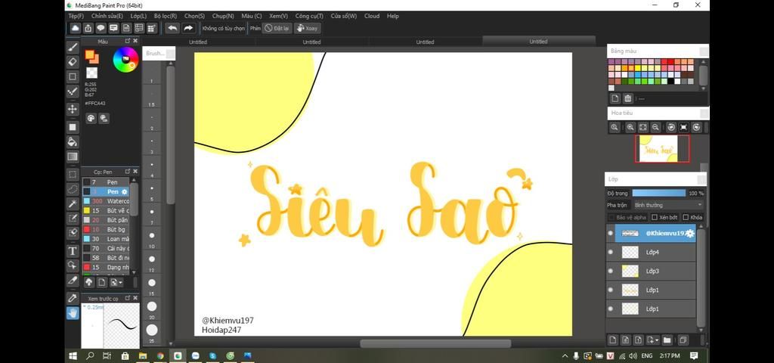Open the Bộ lọc(R) menu

pyautogui.click(x=166, y=16)
